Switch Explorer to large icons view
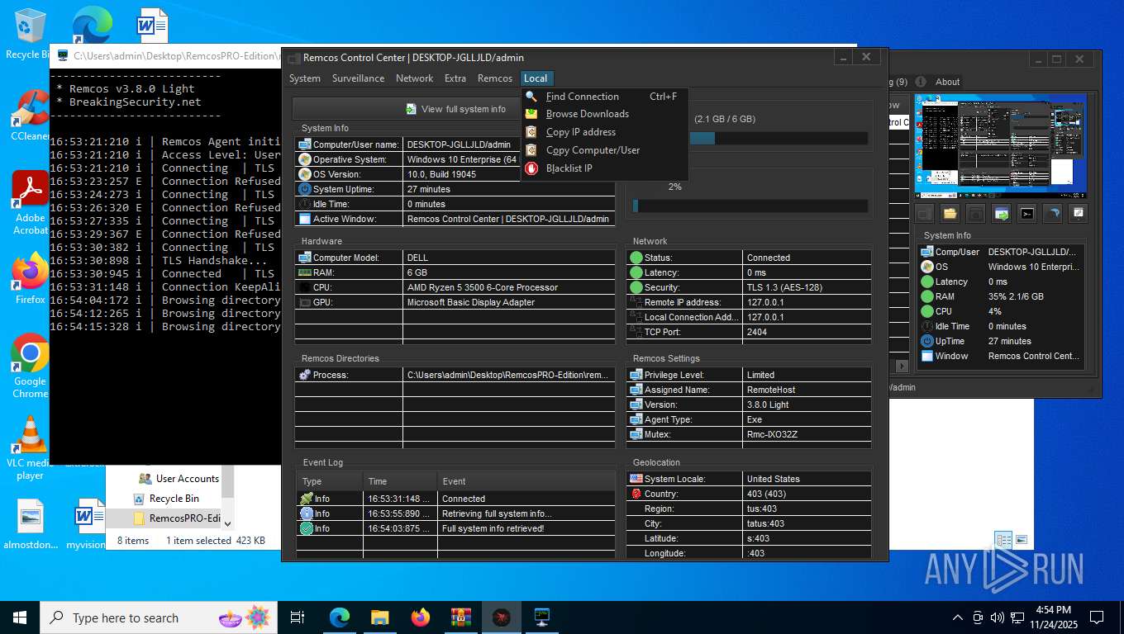This screenshot has width=1124, height=634. click(1022, 540)
